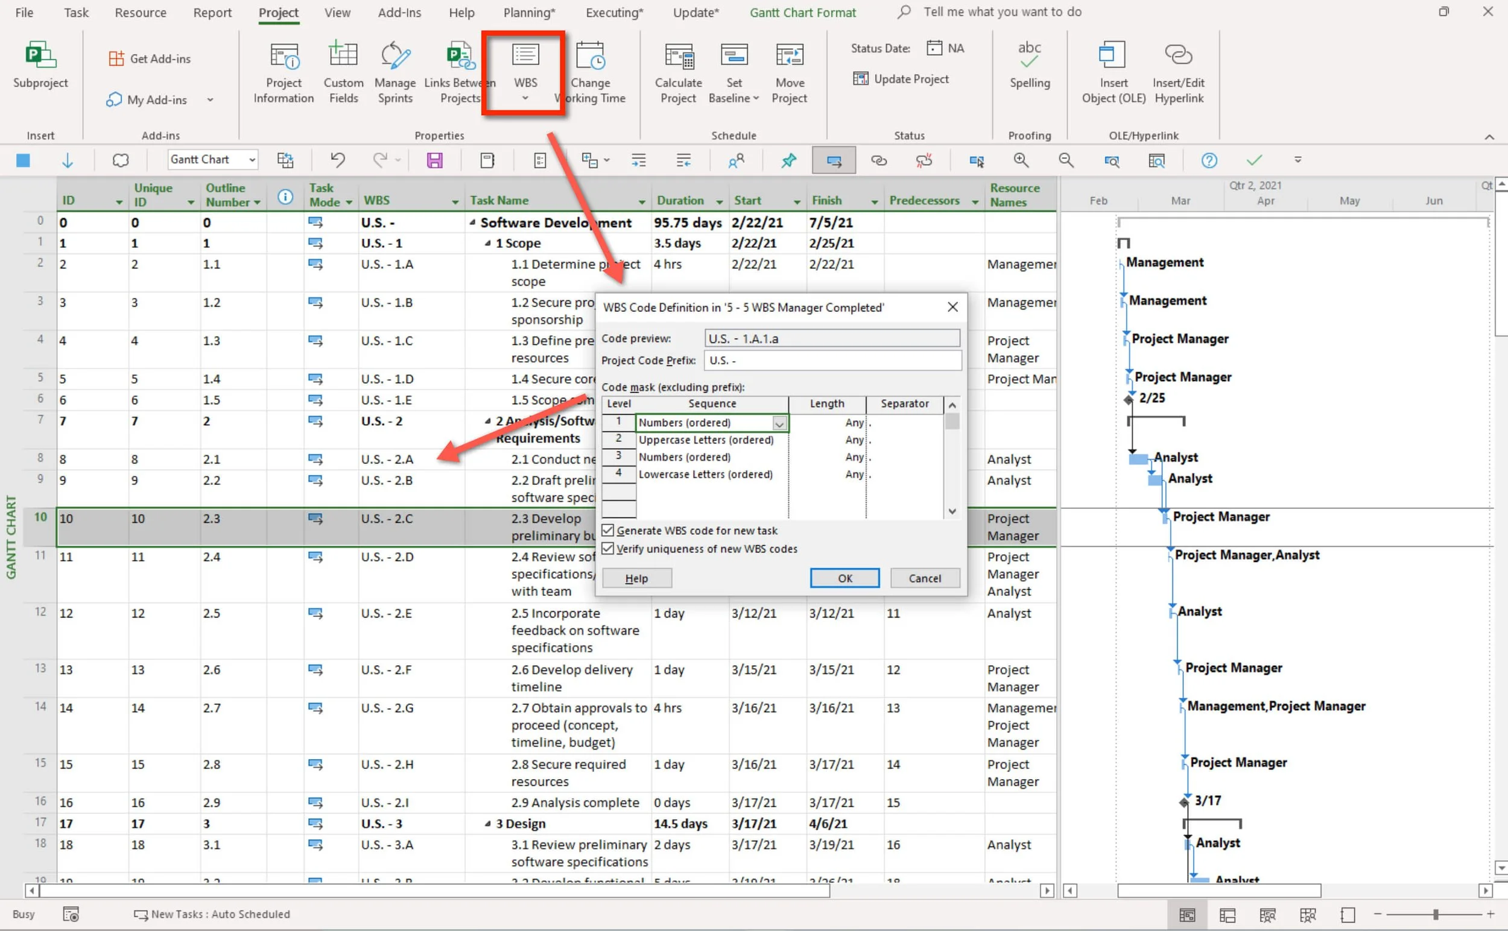Open the Duration column filter dropdown

click(x=719, y=202)
